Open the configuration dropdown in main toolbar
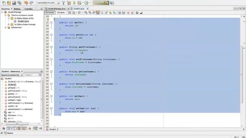Image resolution: width=246 pixels, height=138 pixels. [x=58, y=3]
